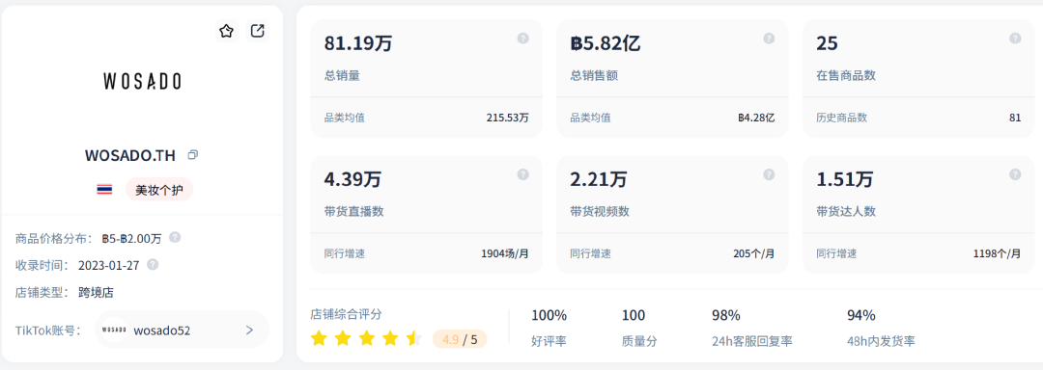The height and width of the screenshot is (370, 1043).
Task: Click the 100 质量分 metric
Action: (640, 329)
